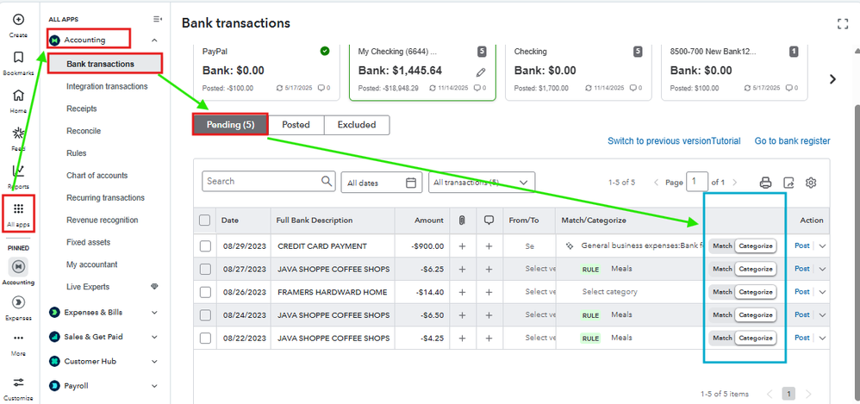Open Chart of accounts in sidebar
The height and width of the screenshot is (404, 860).
click(x=97, y=176)
